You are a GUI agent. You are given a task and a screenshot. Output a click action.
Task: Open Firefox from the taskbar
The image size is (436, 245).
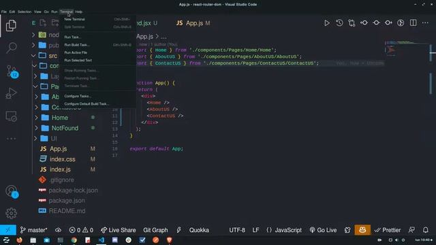[19, 240]
